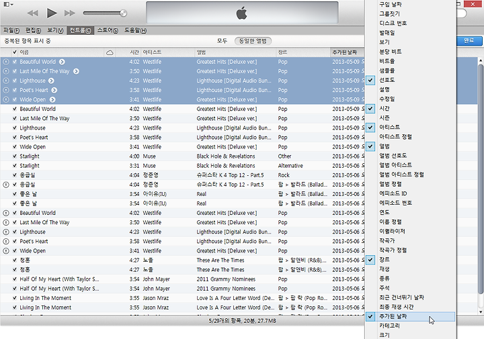Enable the 최종 재생 시간 column
The image size is (484, 339).
(410, 307)
